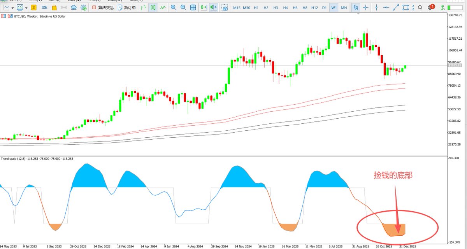This screenshot has height=249, width=467.
Task: Open the Market shopping bag icon
Action: tap(54, 7)
